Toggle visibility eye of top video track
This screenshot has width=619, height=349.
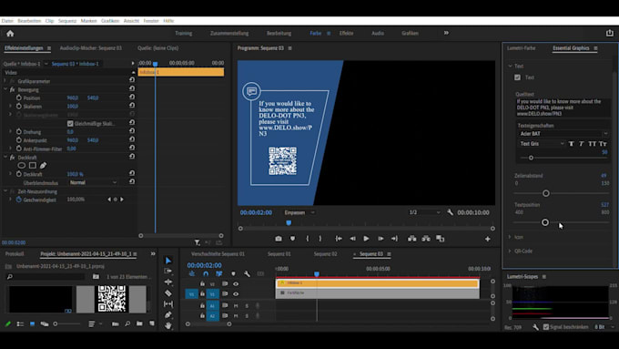[x=236, y=283]
